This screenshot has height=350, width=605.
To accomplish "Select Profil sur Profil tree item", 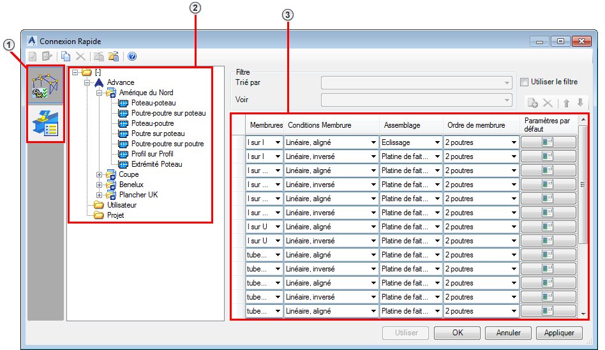I will coord(152,154).
